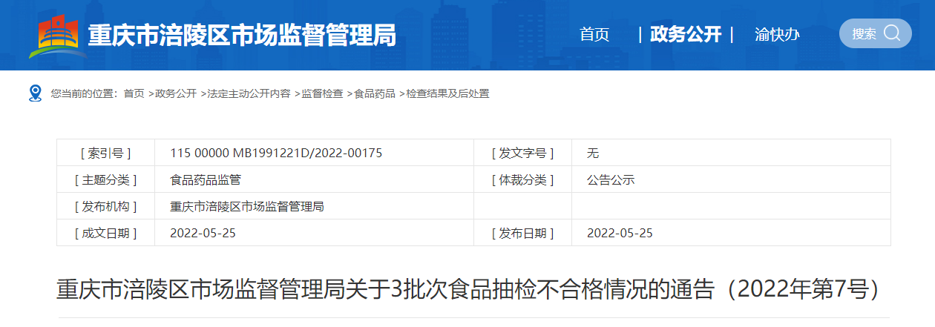Image resolution: width=935 pixels, height=327 pixels.
Task: Click the publishing organization value 重庆市涪陵区市场监督管理局
Action: pyautogui.click(x=247, y=206)
